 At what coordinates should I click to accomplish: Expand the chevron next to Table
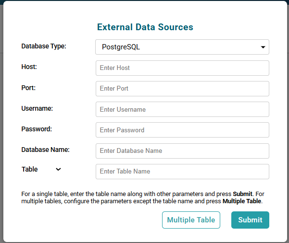point(58,169)
